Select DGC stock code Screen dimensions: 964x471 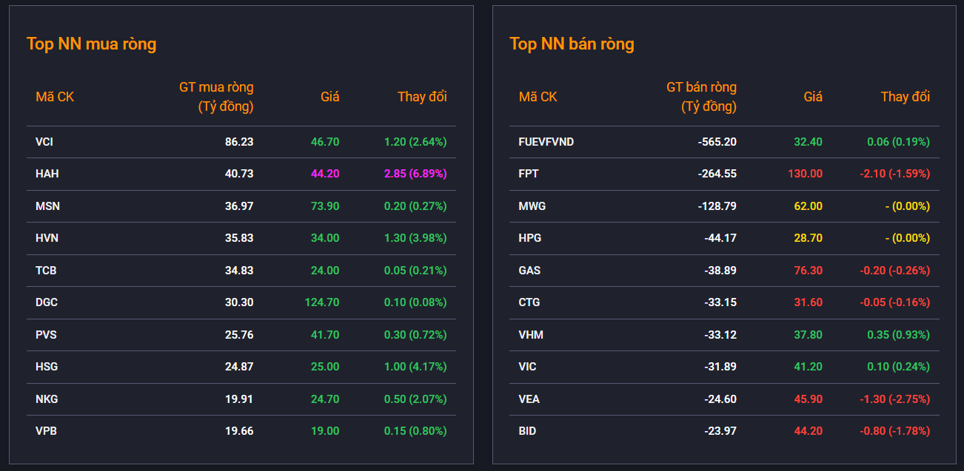[x=47, y=302]
